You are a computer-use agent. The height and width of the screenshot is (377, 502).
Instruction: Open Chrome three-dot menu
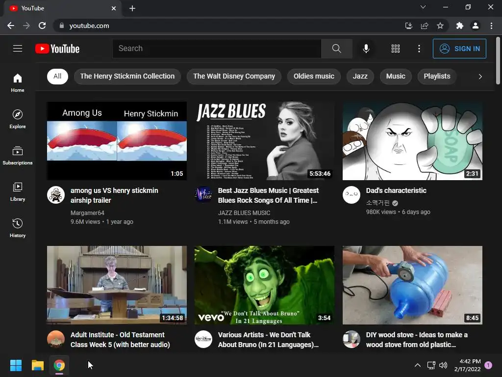491,26
